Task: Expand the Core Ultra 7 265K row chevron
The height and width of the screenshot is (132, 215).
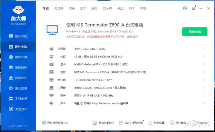Action: [204, 49]
